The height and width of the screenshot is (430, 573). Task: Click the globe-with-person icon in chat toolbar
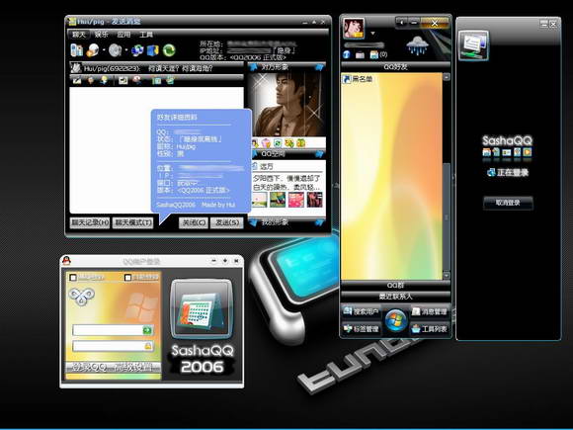click(93, 50)
